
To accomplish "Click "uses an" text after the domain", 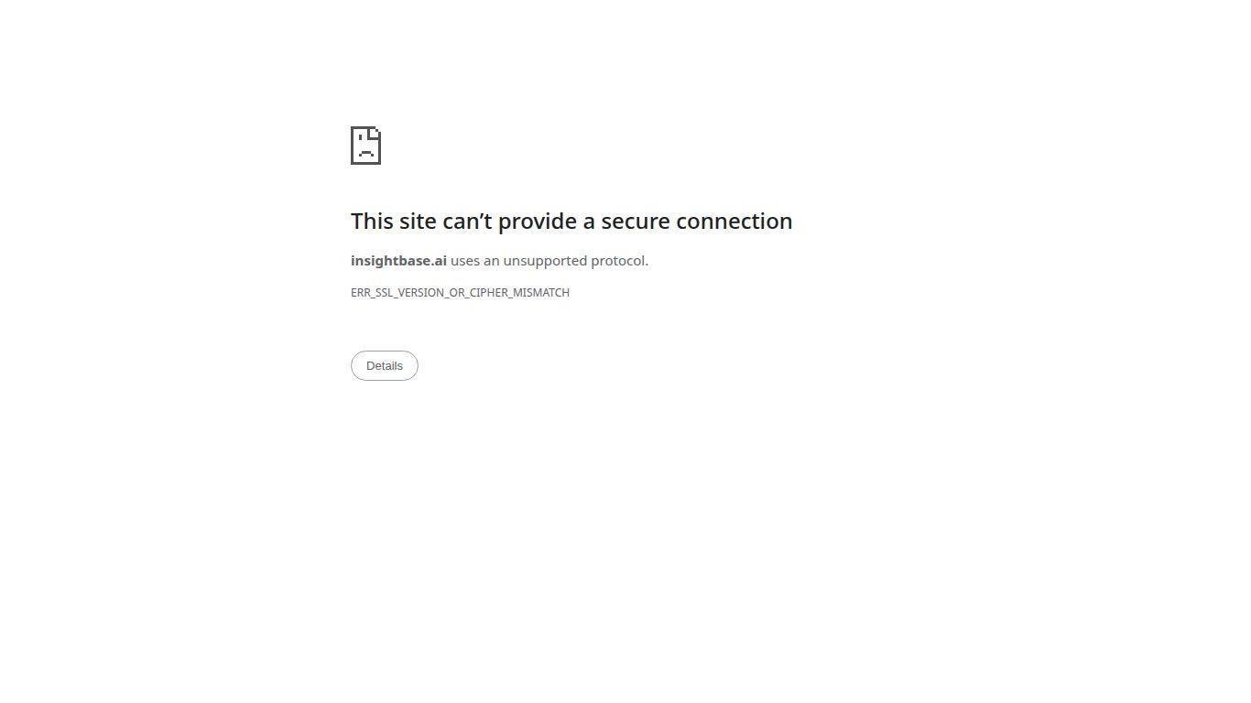I will (x=474, y=261).
